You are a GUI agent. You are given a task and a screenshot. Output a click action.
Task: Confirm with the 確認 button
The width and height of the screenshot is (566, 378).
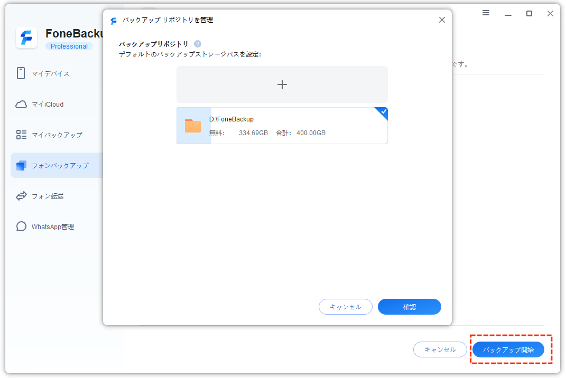coord(410,307)
